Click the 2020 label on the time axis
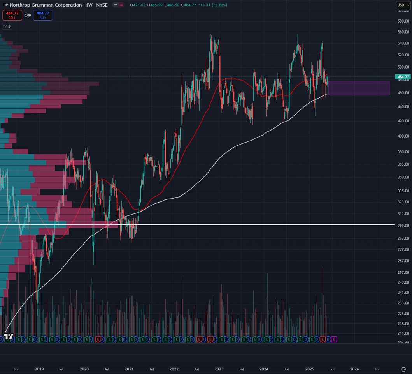The height and width of the screenshot is (374, 412). [84, 369]
